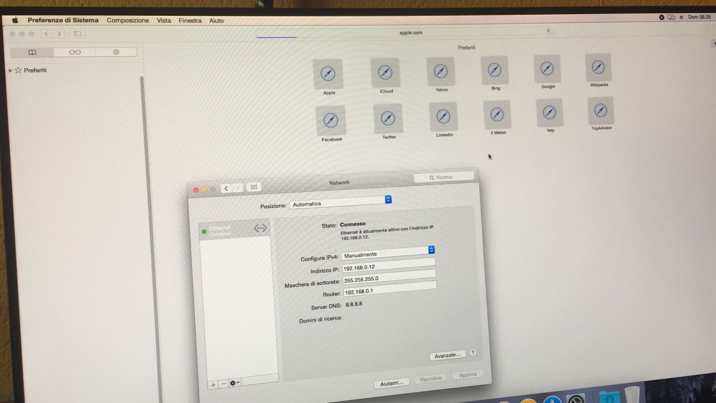Go back in Network preferences window
The width and height of the screenshot is (716, 403).
point(226,189)
